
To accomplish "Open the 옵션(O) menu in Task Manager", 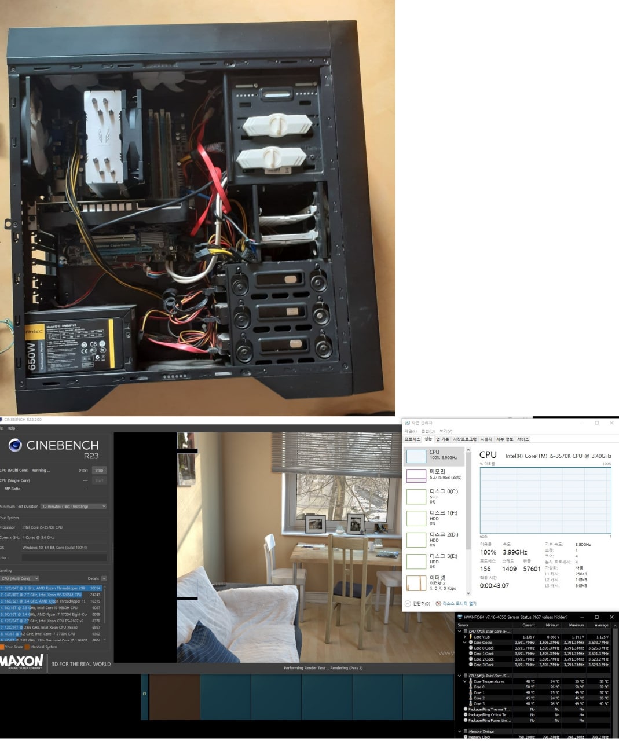I will click(x=428, y=431).
